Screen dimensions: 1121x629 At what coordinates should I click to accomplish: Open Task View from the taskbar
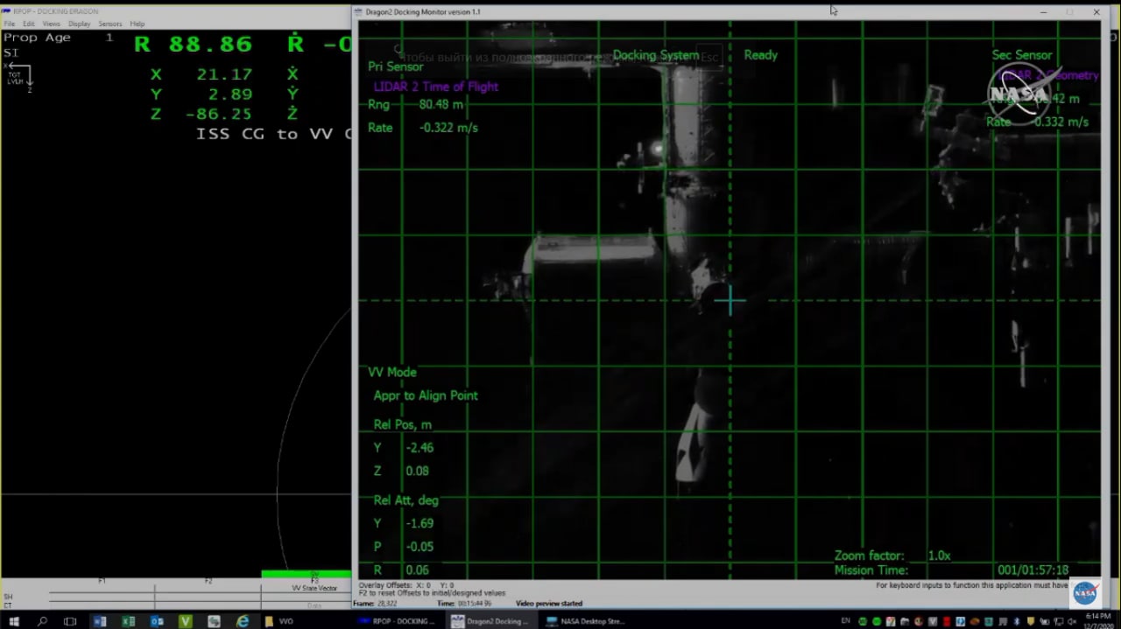(x=70, y=621)
